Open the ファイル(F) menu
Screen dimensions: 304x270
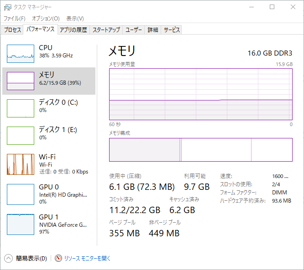pyautogui.click(x=15, y=19)
